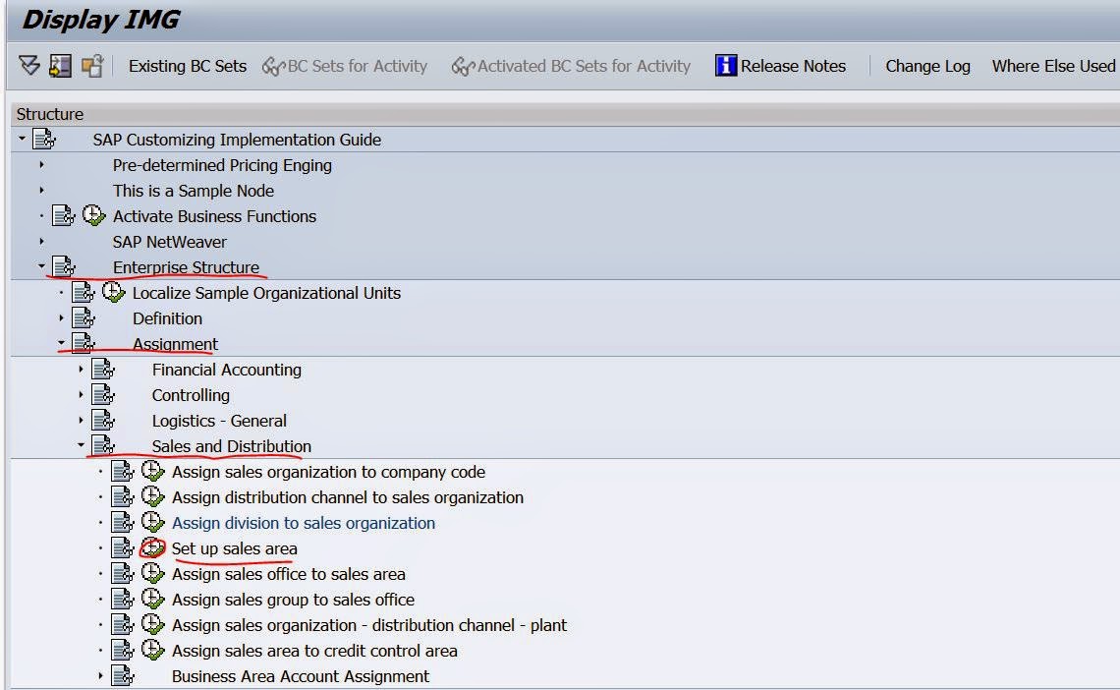Open documentation for Assign division to sales organization
Image resolution: width=1120 pixels, height=690 pixels.
(x=123, y=522)
